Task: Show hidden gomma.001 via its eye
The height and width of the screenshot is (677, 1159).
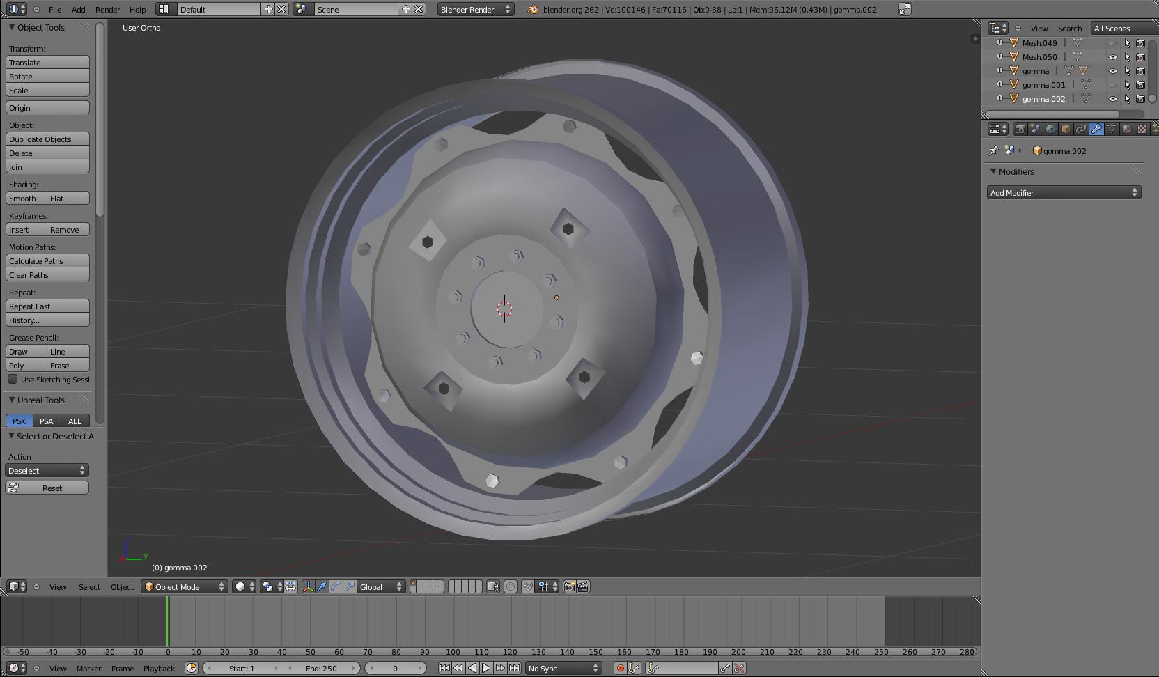Action: (1112, 85)
